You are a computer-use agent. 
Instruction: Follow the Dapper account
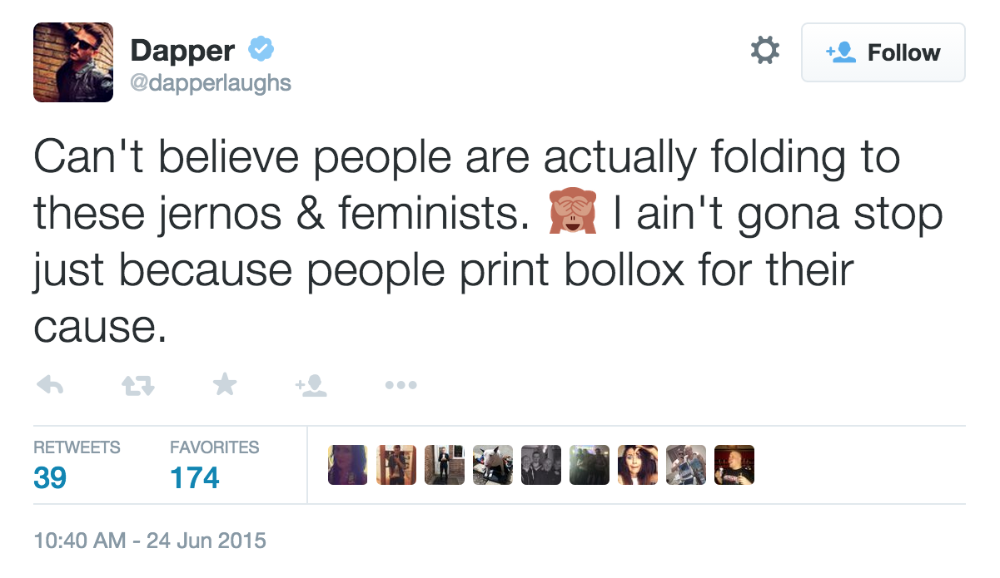pos(883,52)
